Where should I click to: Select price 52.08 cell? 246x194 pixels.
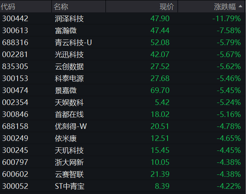(160, 43)
